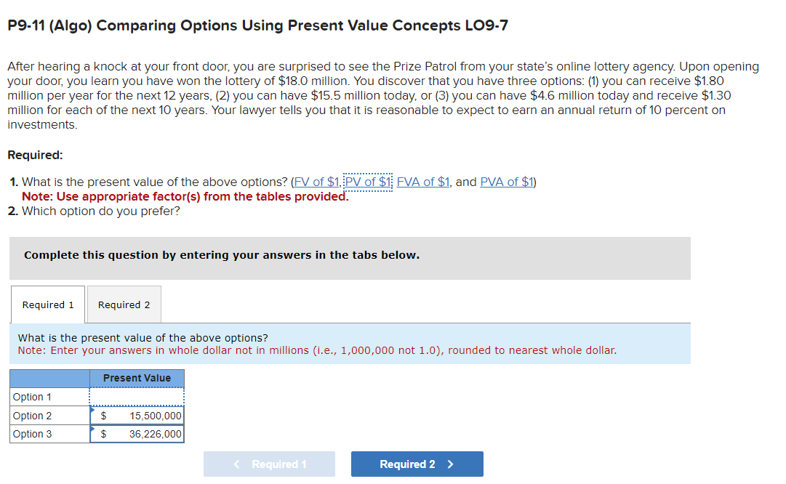Select the Required 1 tab
This screenshot has height=484, width=786.
47,304
